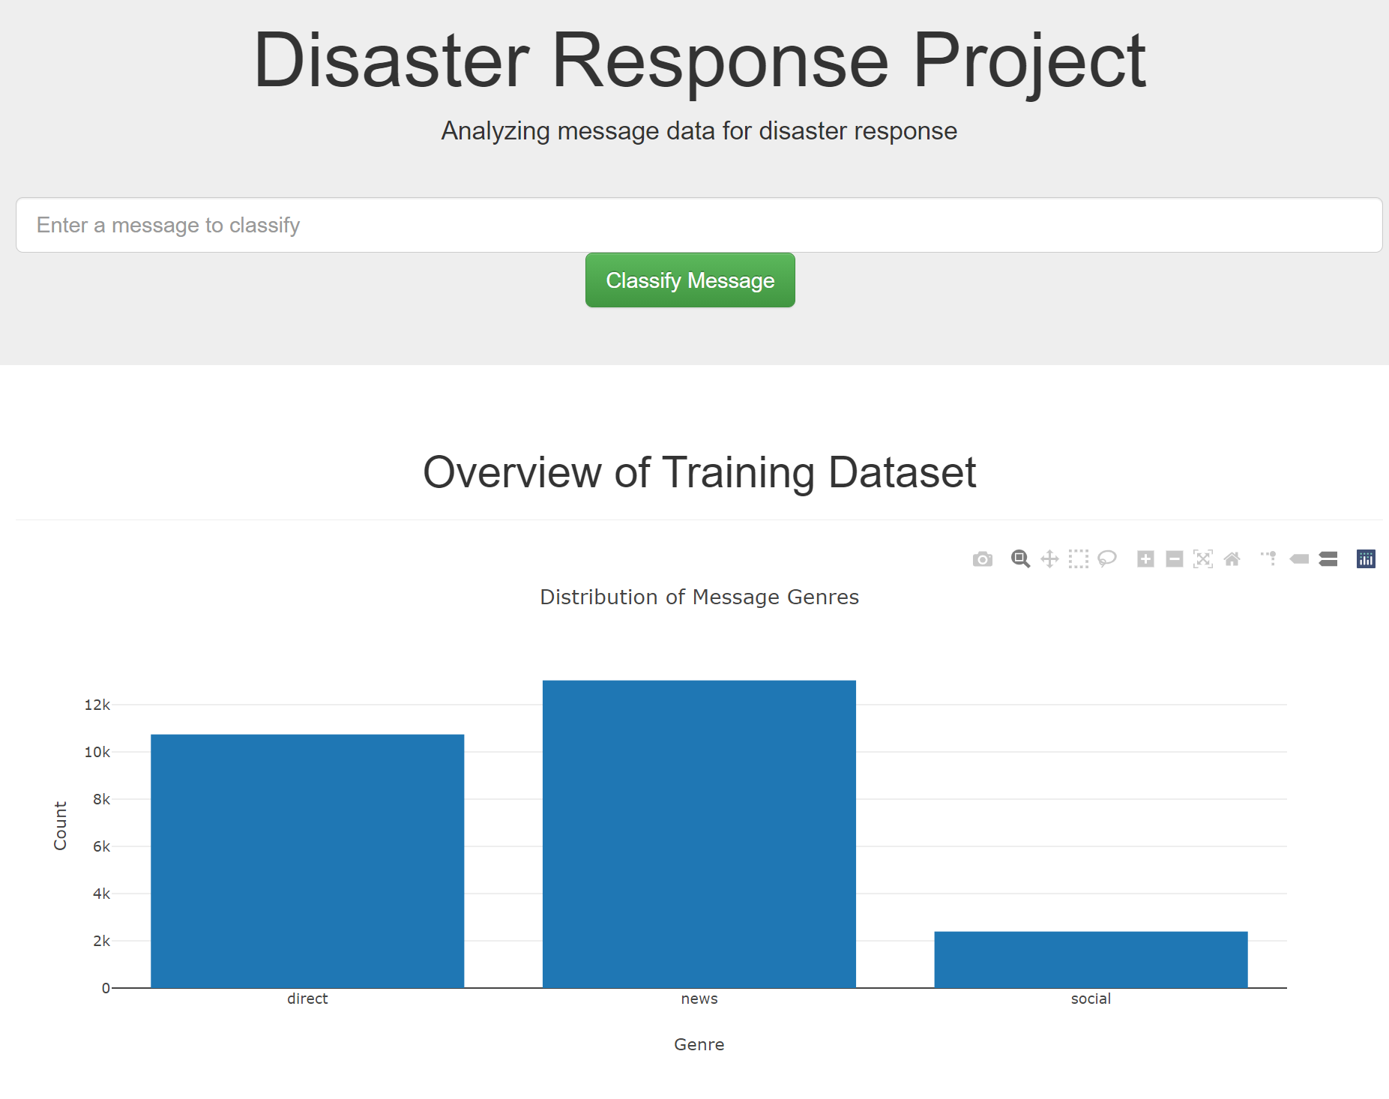Click 'Analyzing message data for disaster response' subtitle
The image size is (1389, 1099).
coord(699,131)
